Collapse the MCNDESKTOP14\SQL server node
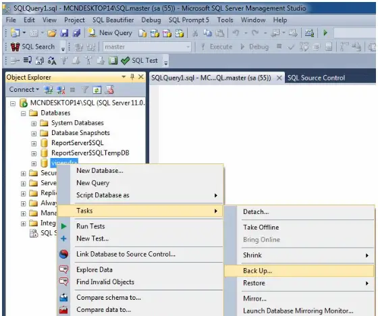The height and width of the screenshot is (316, 378). tap(13, 104)
